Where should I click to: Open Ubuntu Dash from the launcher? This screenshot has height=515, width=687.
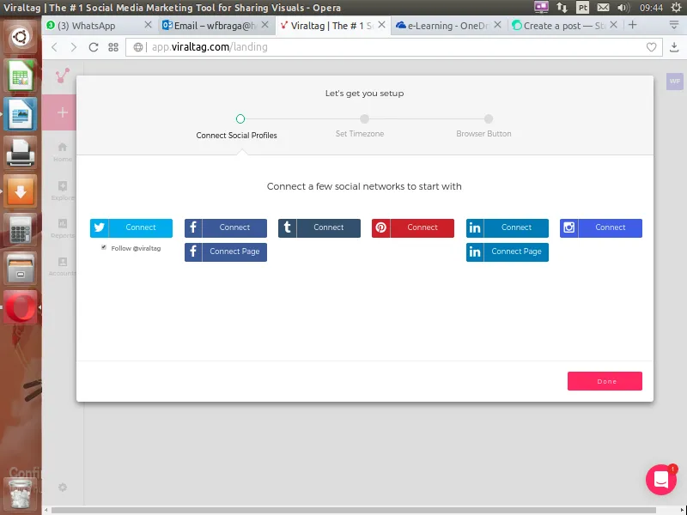coord(20,37)
